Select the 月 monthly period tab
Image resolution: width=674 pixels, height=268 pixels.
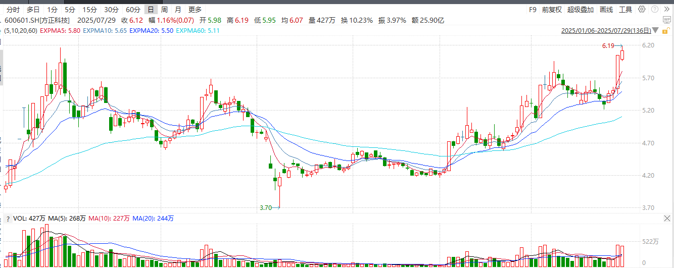(x=178, y=10)
